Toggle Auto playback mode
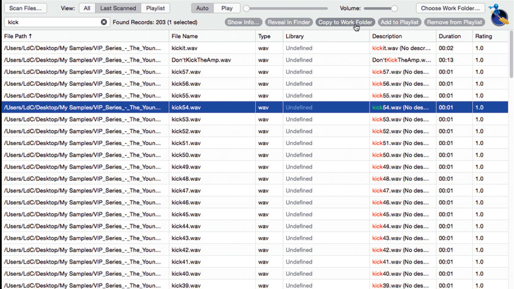514x289 pixels. 202,8
